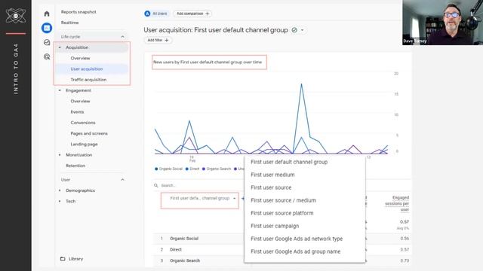Screen dimensions: 483x271
Task: Expand the Tech tree group
Action: tap(60, 201)
